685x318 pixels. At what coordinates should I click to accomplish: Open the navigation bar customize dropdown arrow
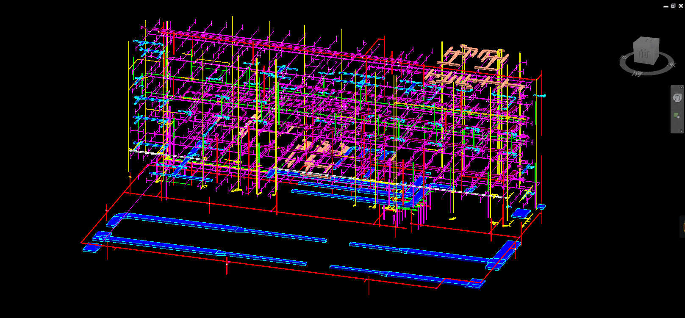point(682,131)
